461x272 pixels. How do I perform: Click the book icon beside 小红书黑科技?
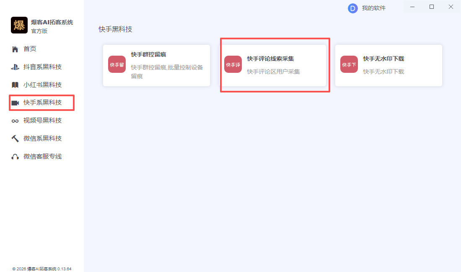(15, 85)
